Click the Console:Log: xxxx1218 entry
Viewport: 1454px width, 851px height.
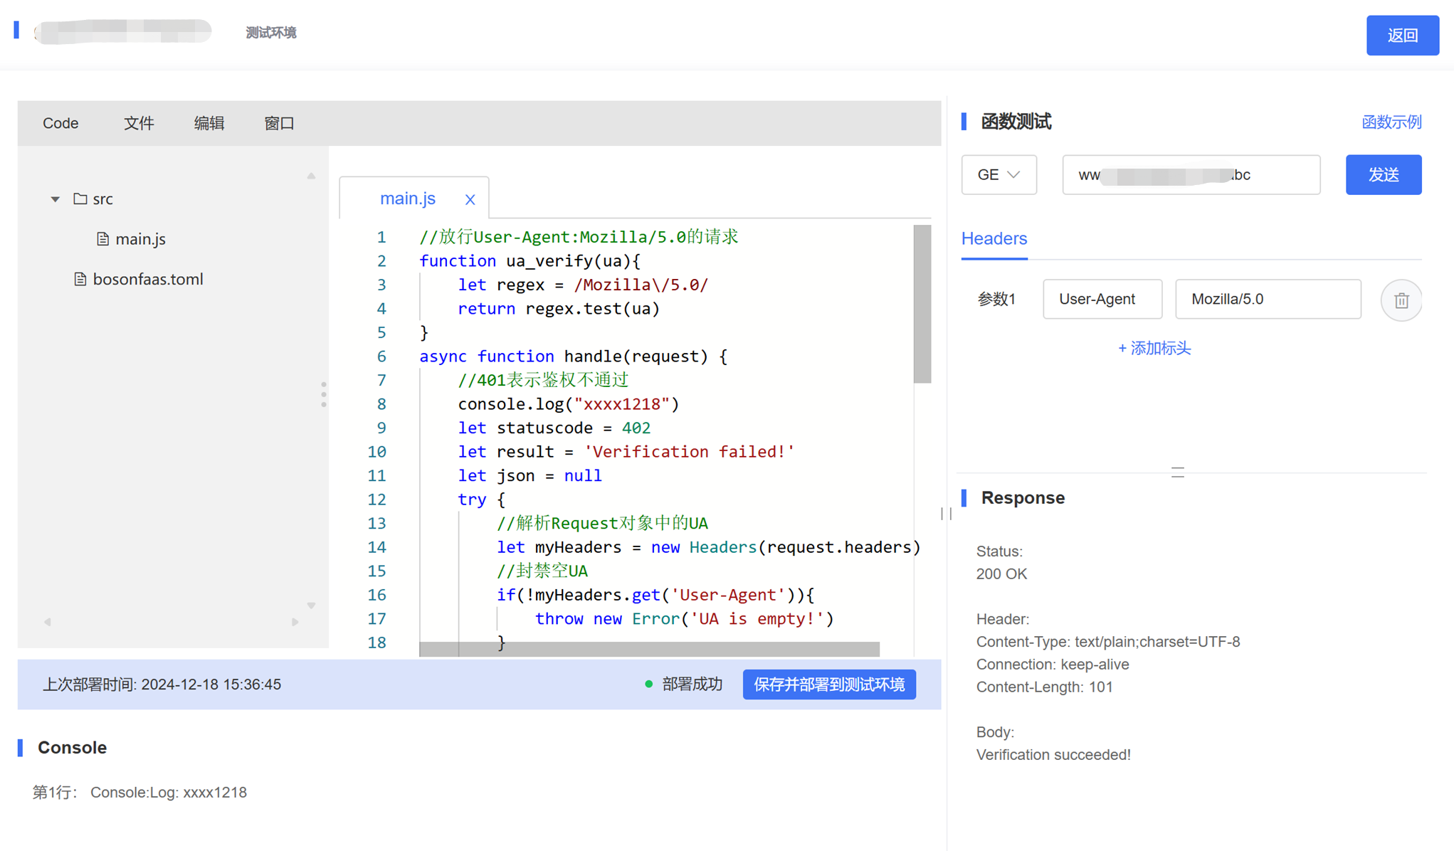pos(169,793)
